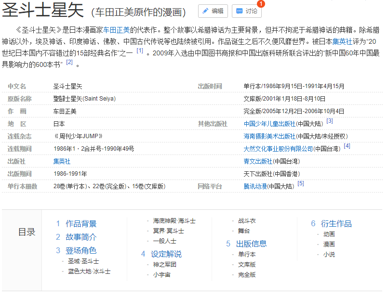Open reference [4] beside 大然文化

click(x=347, y=146)
